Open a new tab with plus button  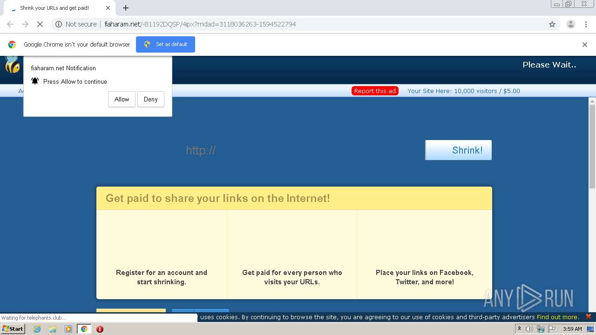[126, 8]
